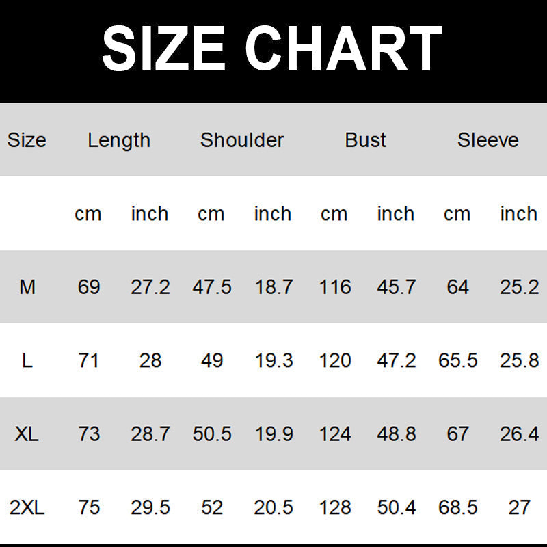The height and width of the screenshot is (547, 547).
Task: Select the Sleeve column header
Action: click(x=488, y=140)
